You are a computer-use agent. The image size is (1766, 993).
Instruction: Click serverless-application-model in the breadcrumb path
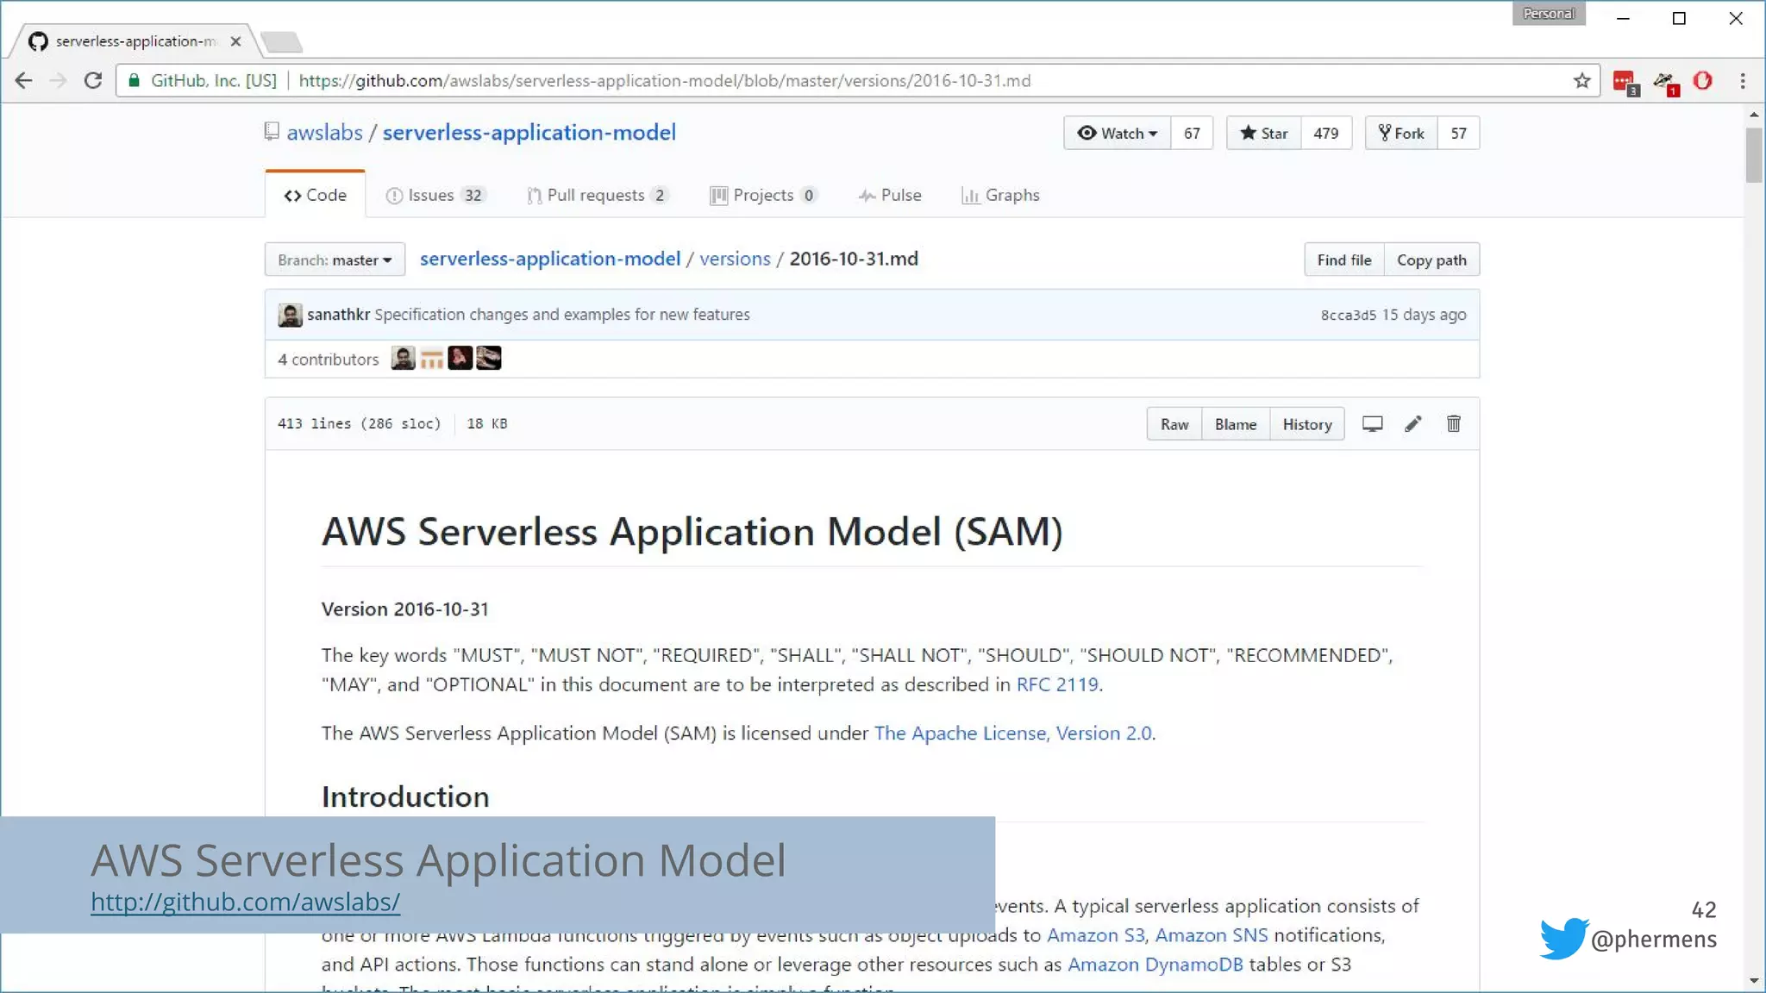point(550,259)
